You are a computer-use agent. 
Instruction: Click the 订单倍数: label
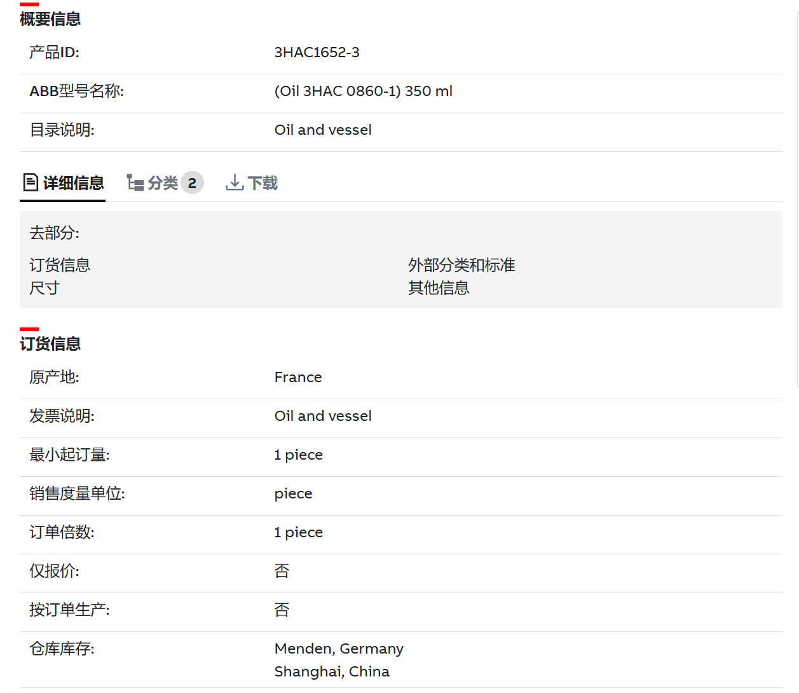(x=62, y=532)
